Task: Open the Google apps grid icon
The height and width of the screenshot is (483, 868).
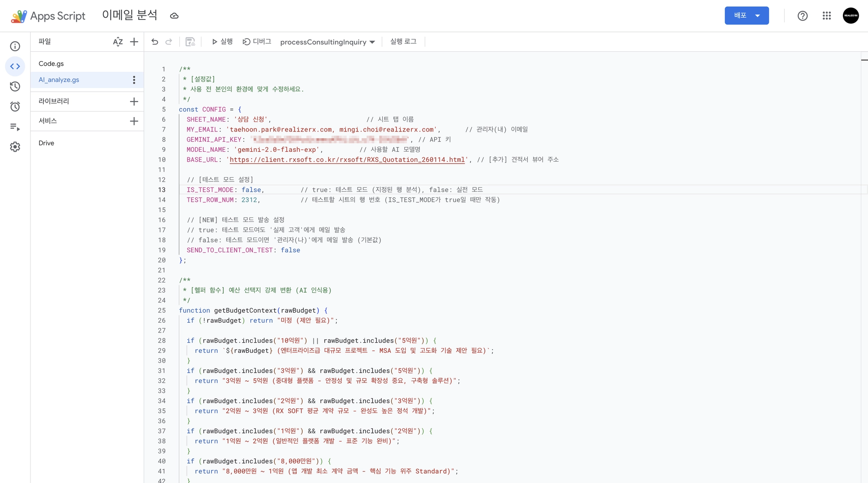Action: (826, 16)
